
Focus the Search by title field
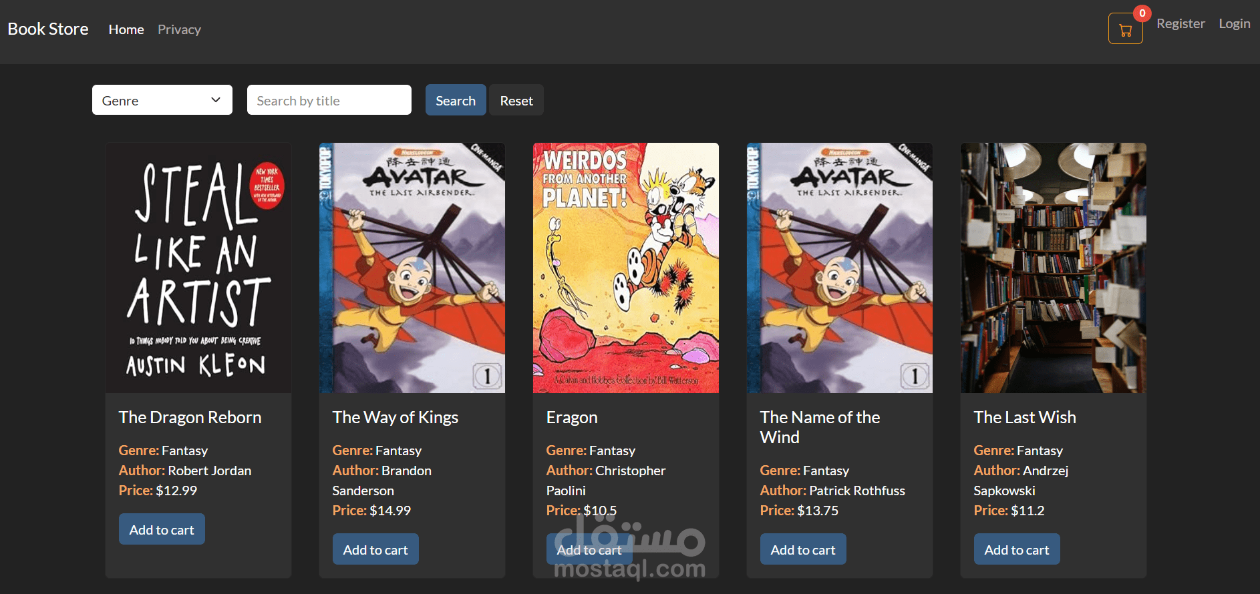329,100
